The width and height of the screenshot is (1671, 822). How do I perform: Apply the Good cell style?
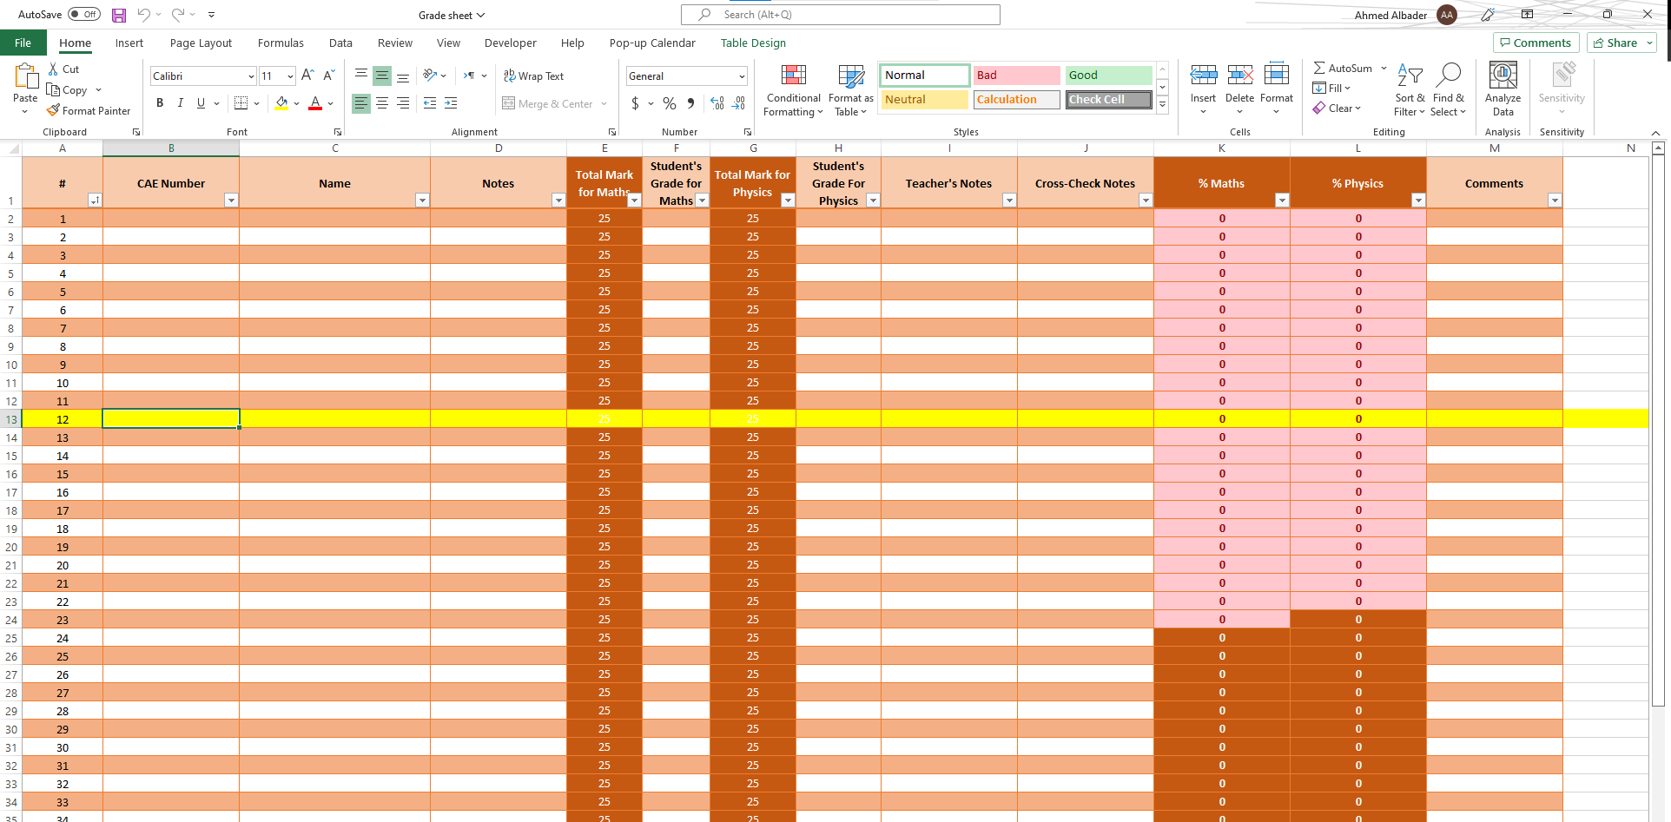(x=1109, y=76)
